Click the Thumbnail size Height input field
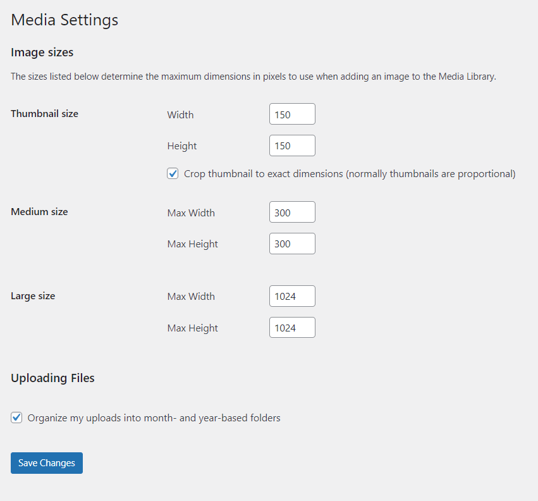The height and width of the screenshot is (501, 538). tap(292, 145)
